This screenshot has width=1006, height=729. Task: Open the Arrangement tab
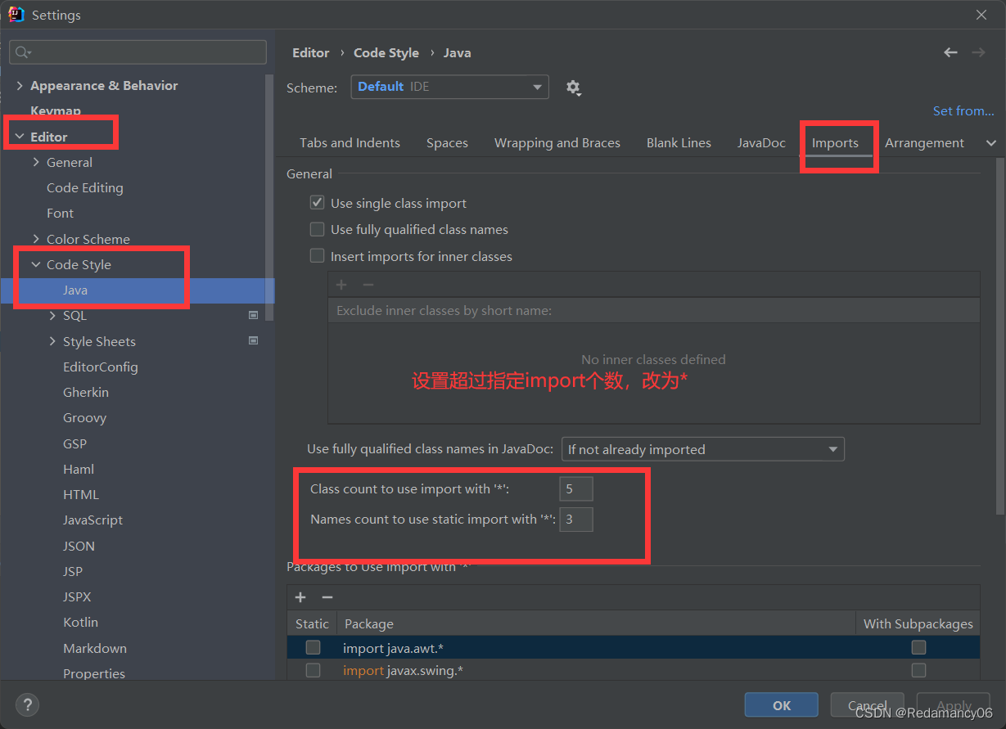click(924, 142)
